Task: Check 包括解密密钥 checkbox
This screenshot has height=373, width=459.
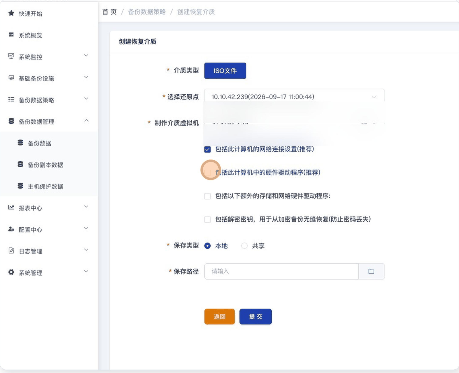Action: pyautogui.click(x=207, y=220)
